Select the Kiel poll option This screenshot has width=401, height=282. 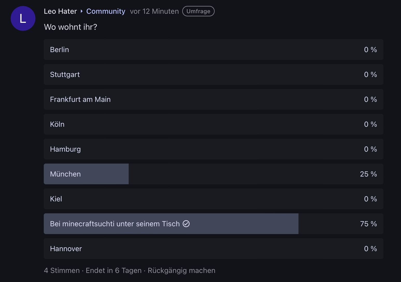click(x=213, y=199)
